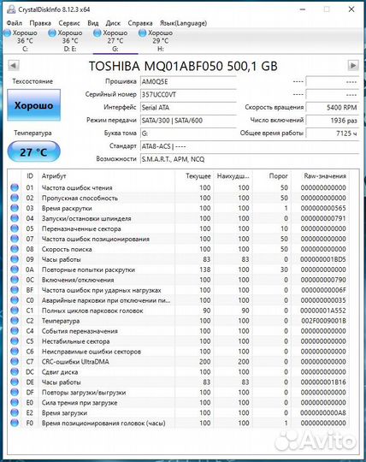Click status dot for Повторные попытки раскрутки

(15, 269)
